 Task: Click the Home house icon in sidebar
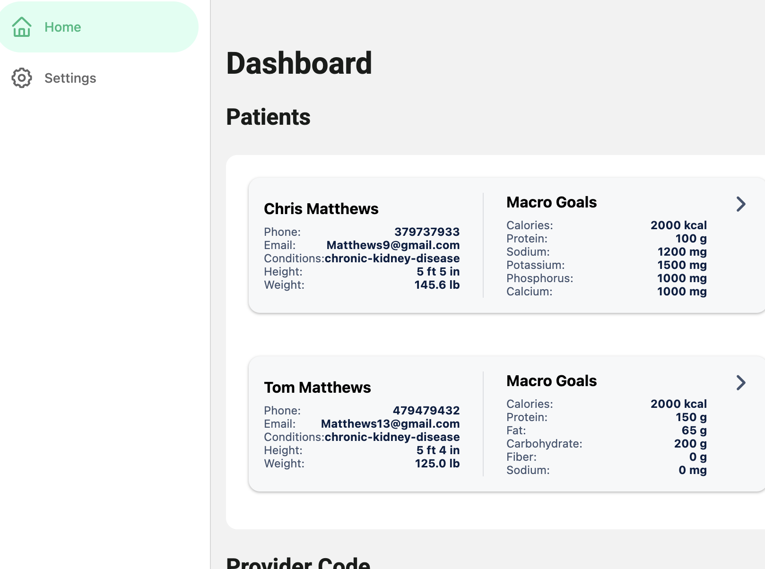tap(22, 27)
